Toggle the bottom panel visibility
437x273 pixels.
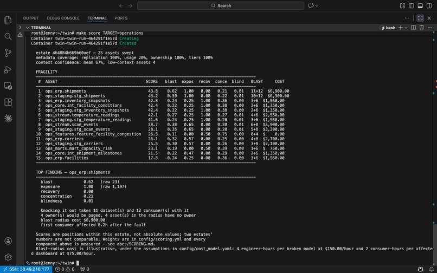(x=420, y=5)
